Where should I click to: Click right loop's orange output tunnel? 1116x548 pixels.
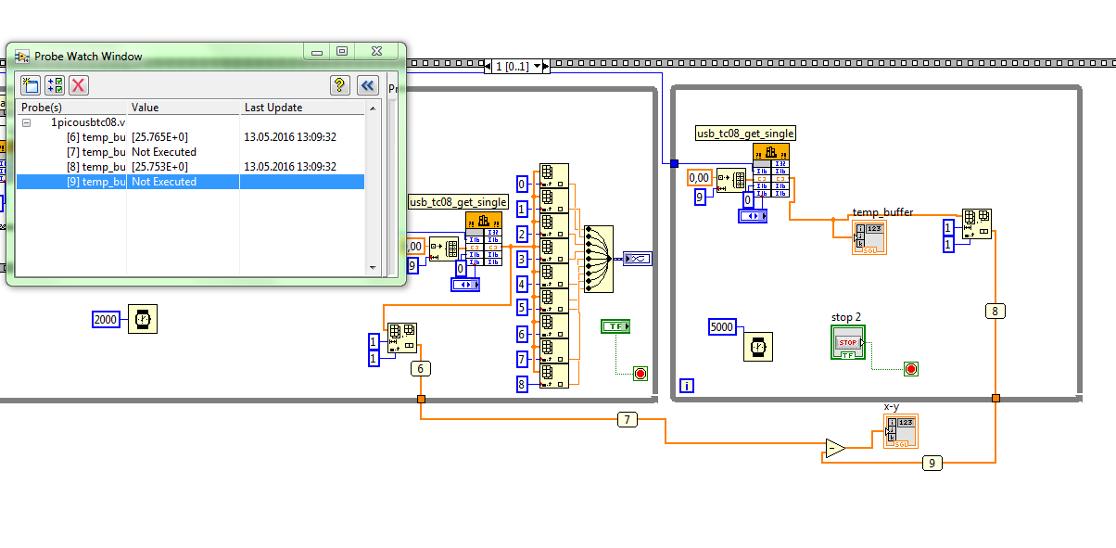click(996, 398)
